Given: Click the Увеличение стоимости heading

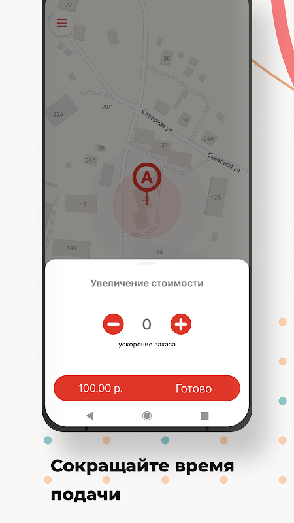Looking at the screenshot, I should 147,283.
